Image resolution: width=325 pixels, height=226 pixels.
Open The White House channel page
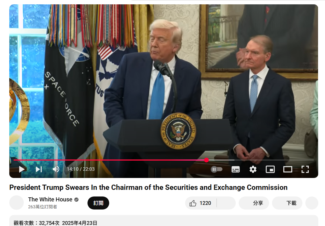(x=50, y=199)
